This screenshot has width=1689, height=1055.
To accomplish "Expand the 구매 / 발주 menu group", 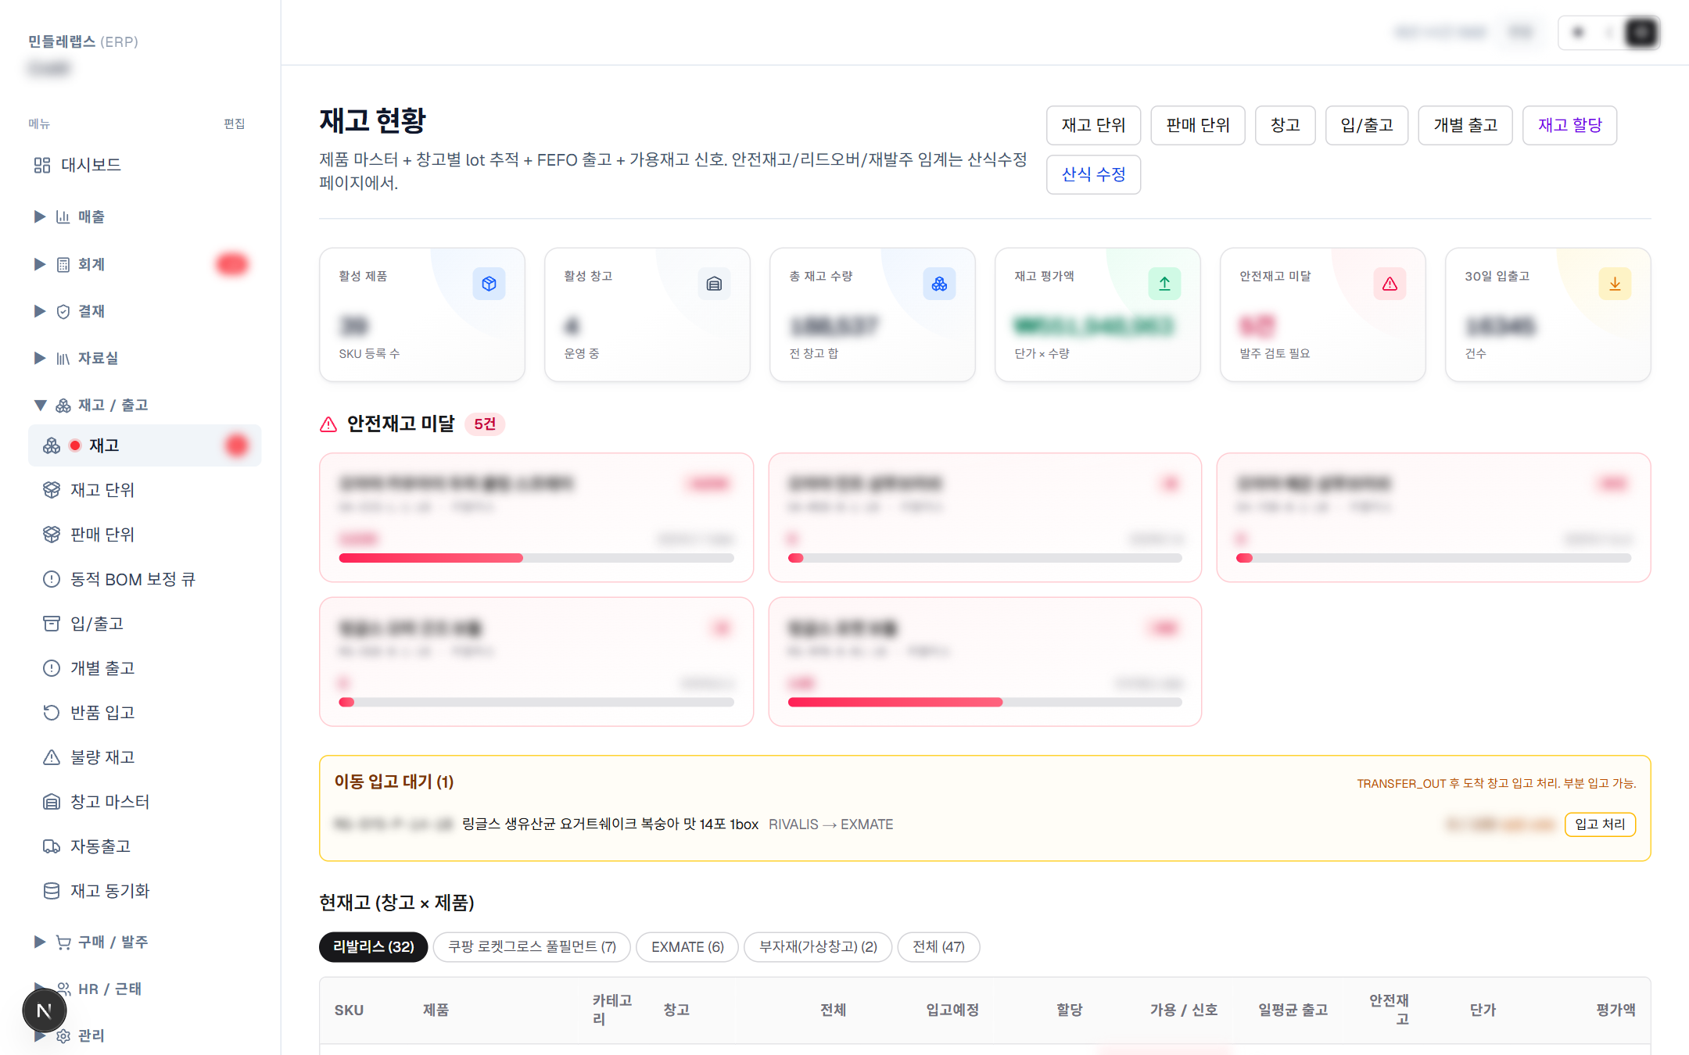I will pos(39,942).
